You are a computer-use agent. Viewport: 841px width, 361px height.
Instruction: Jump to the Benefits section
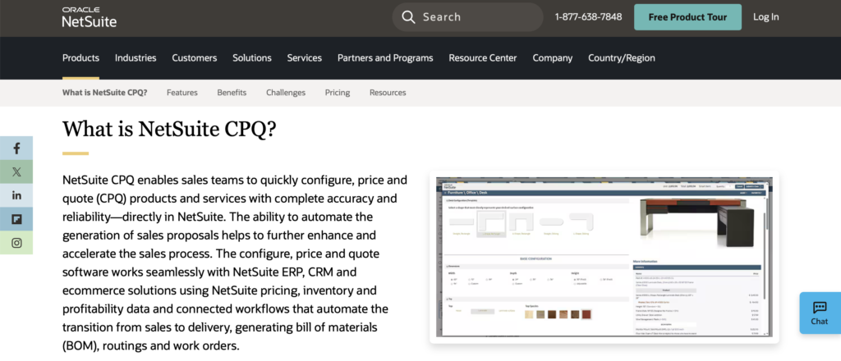[232, 93]
